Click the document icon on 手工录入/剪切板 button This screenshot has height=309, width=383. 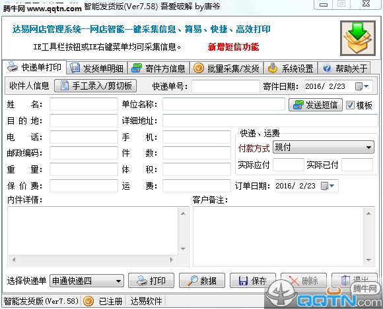pos(65,86)
